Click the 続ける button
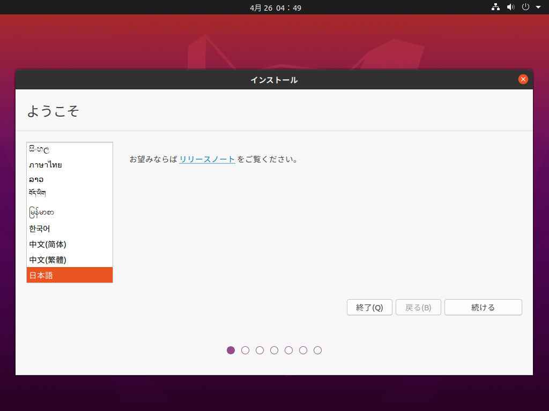The width and height of the screenshot is (549, 411). click(483, 307)
